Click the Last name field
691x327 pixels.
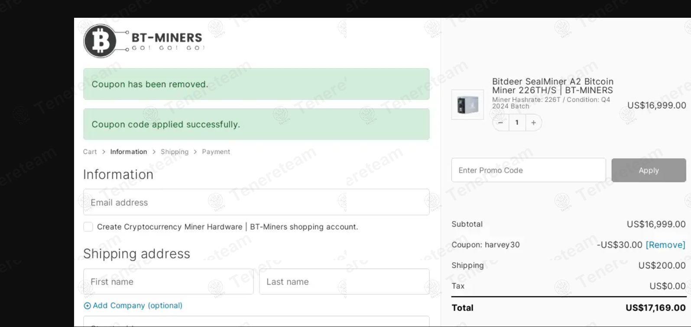pyautogui.click(x=344, y=281)
